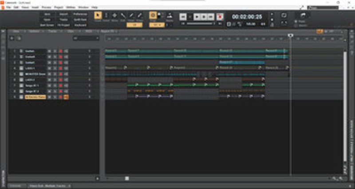Click the horizontal scrollbar thumb
Viewport: 355px width, 189px height.
point(127,178)
